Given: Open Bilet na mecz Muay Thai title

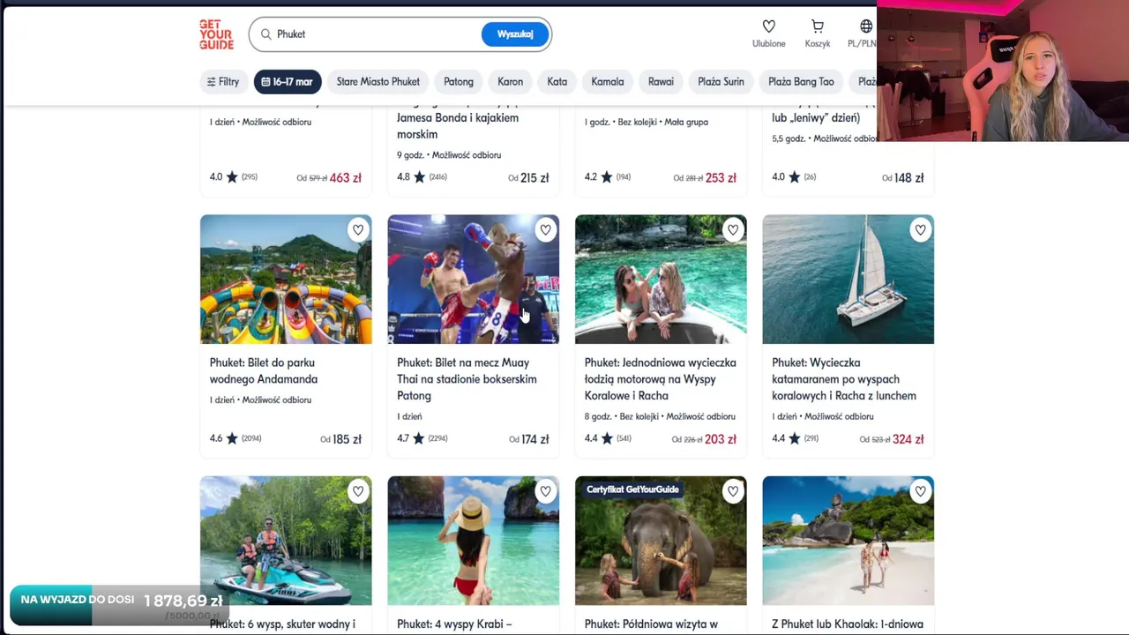Looking at the screenshot, I should click(467, 379).
